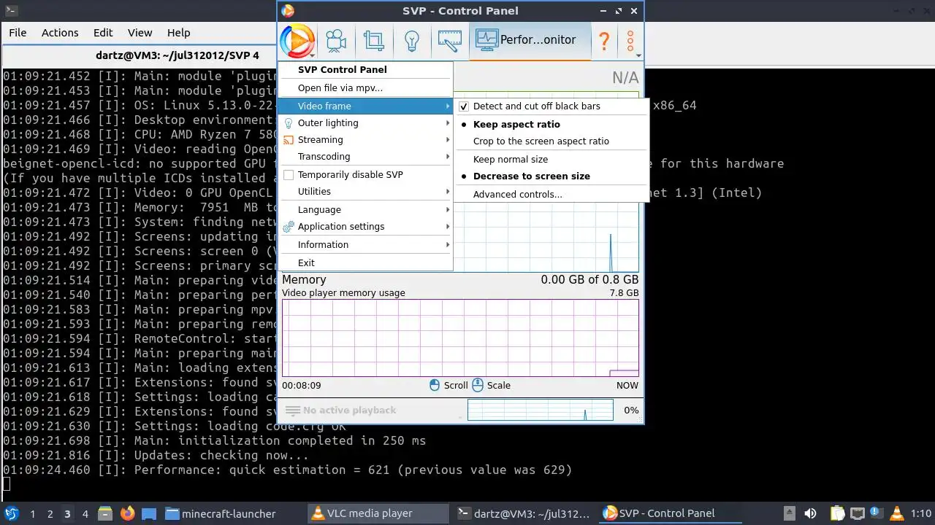Open the Streaming submenu

365,139
